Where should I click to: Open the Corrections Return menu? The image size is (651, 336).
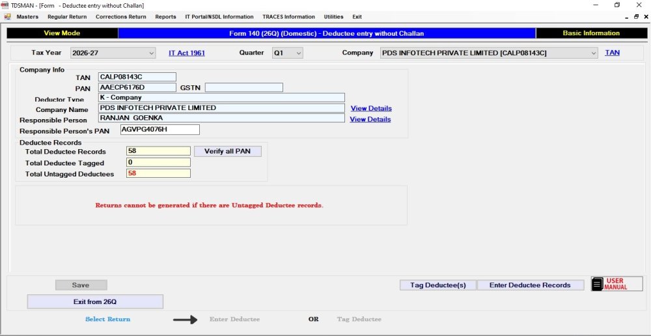pyautogui.click(x=121, y=17)
